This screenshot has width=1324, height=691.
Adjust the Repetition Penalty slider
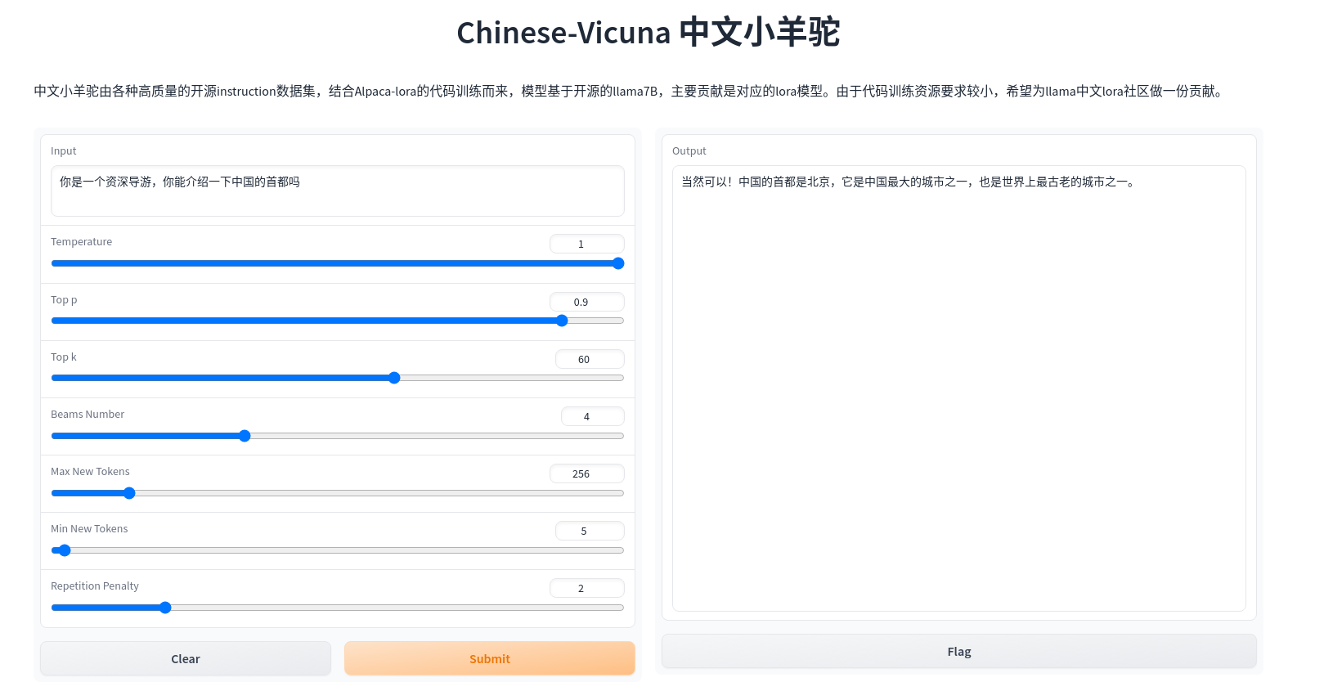click(165, 607)
